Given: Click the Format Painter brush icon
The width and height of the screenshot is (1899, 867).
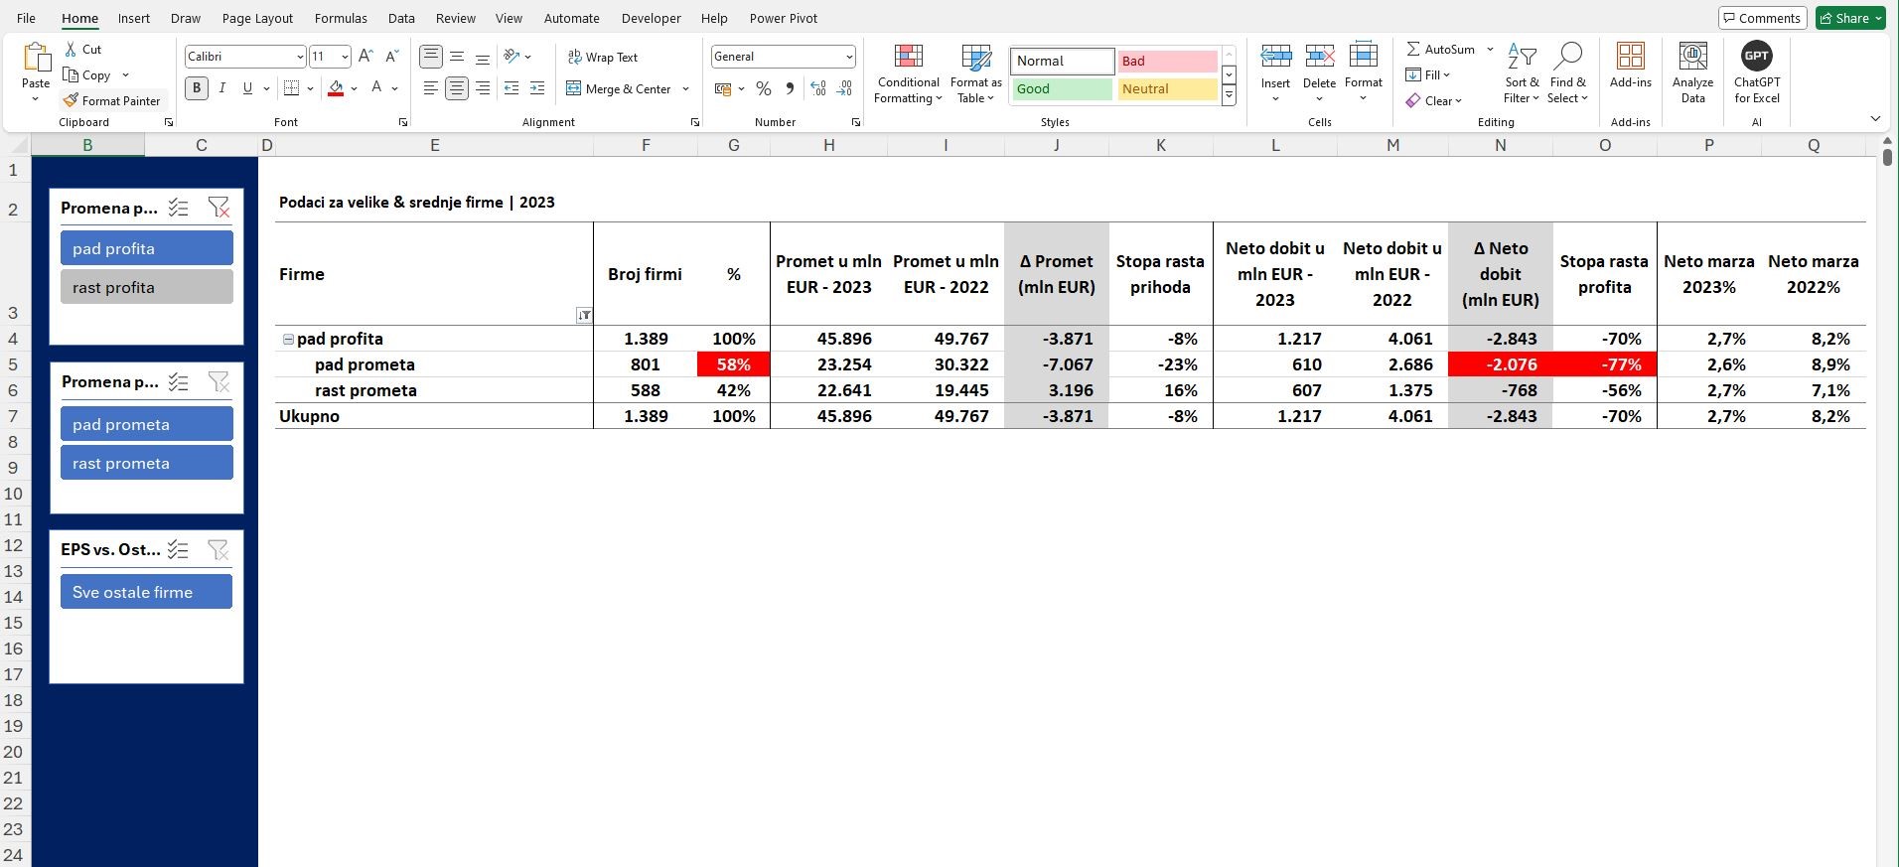Looking at the screenshot, I should coord(71,100).
